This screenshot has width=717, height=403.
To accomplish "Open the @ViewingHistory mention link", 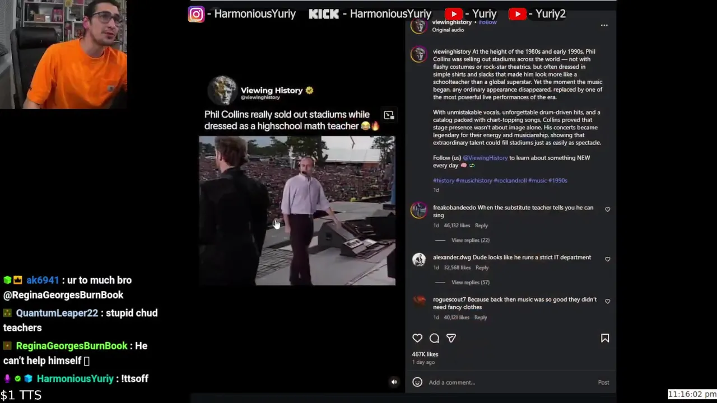I will tap(485, 158).
